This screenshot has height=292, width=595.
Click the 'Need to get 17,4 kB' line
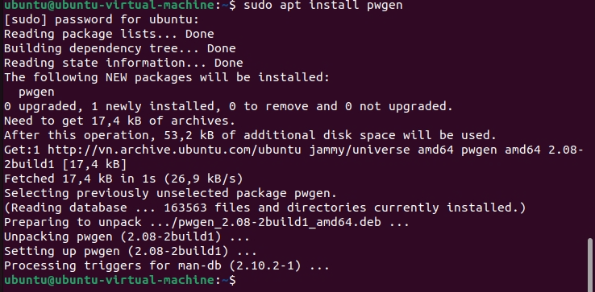[x=119, y=121]
